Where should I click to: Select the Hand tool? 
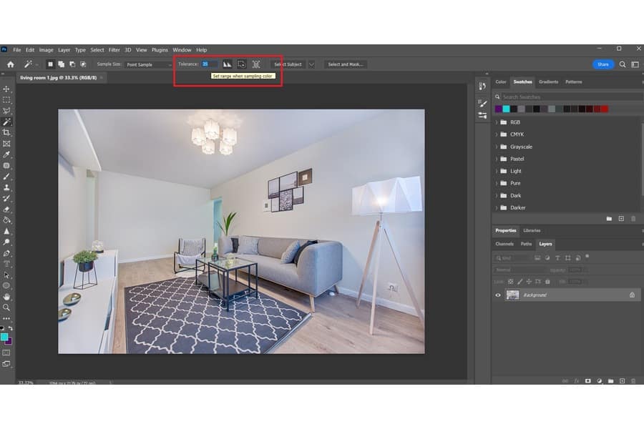(6, 297)
